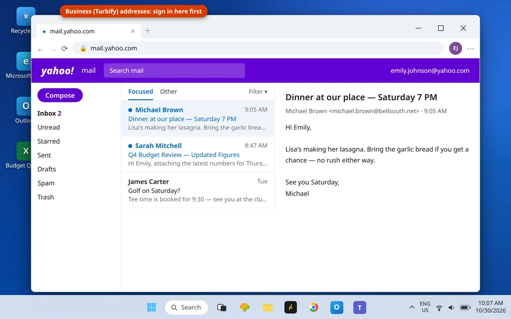Switch to the Other tab
Image resolution: width=511 pixels, height=319 pixels.
coord(169,92)
